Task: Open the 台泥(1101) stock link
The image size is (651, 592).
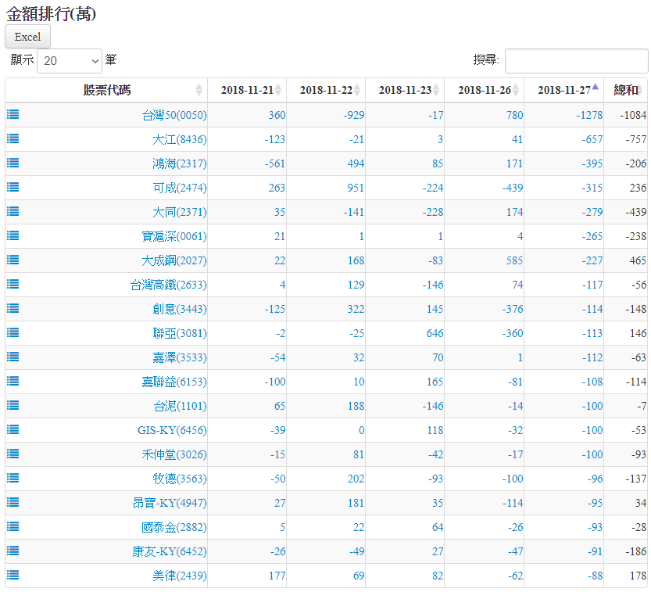Action: pos(180,406)
